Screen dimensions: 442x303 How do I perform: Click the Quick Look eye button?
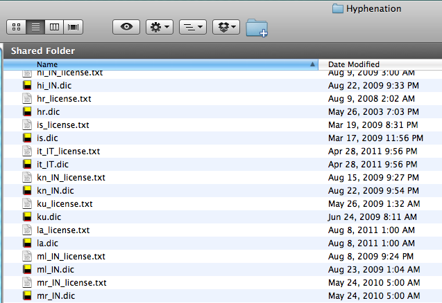pyautogui.click(x=126, y=27)
